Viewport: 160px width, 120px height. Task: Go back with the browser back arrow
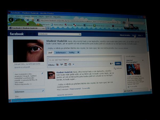[x=11, y=20]
